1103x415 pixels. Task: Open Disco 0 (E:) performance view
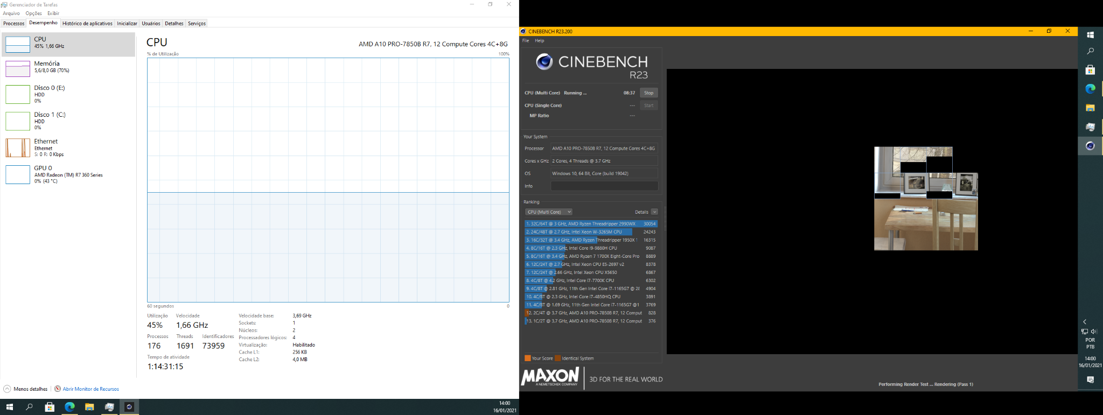(68, 94)
